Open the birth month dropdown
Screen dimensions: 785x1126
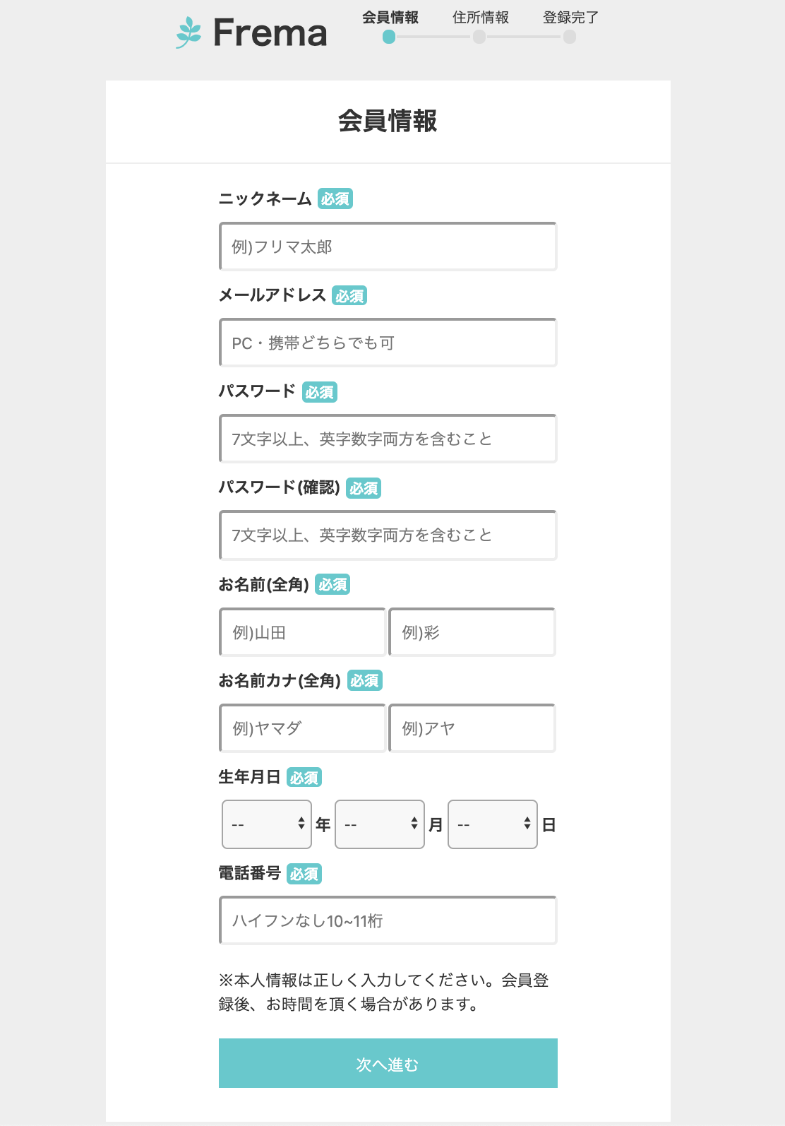380,824
